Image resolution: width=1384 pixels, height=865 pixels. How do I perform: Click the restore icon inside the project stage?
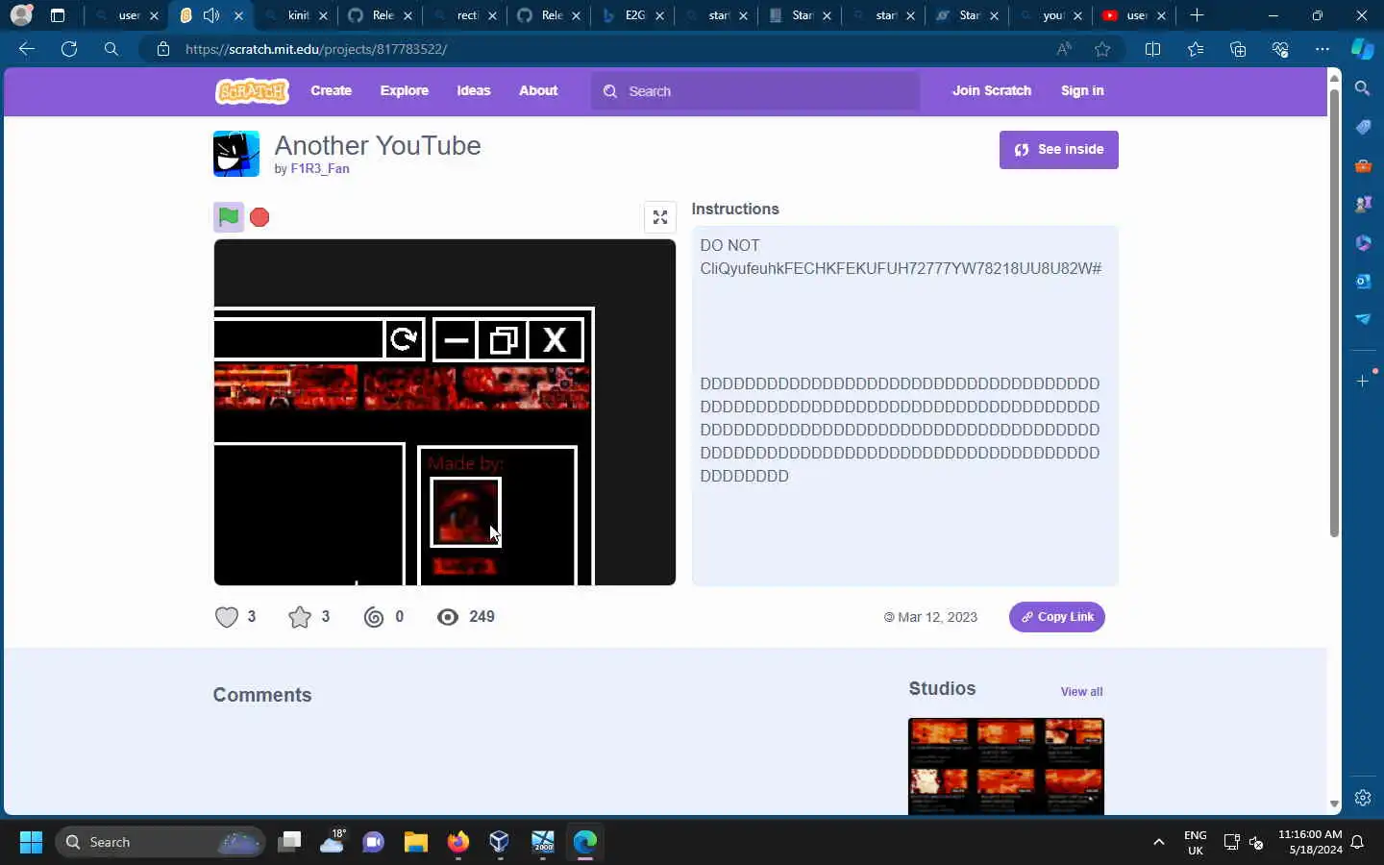pyautogui.click(x=504, y=340)
